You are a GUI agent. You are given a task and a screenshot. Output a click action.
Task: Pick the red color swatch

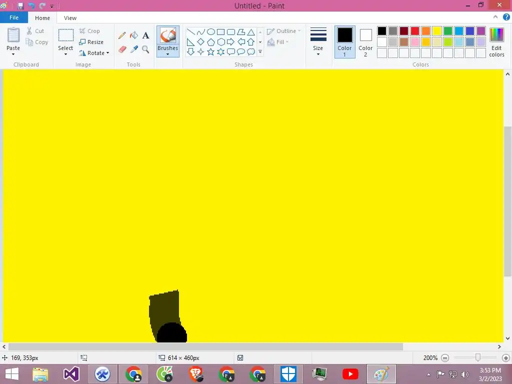[415, 31]
